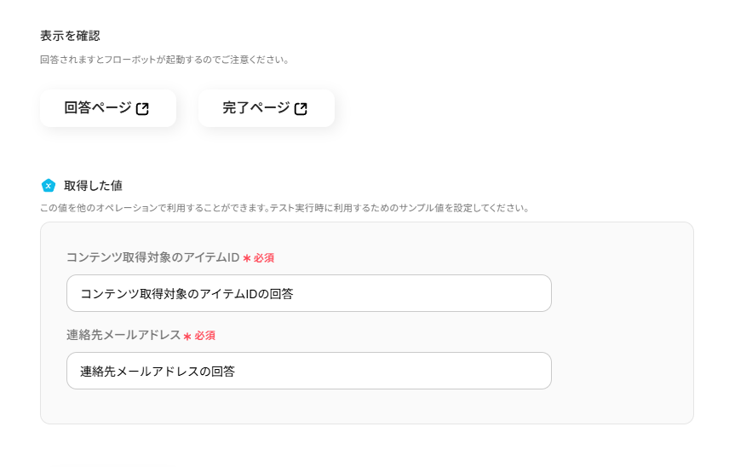Click the フローボット起動 warning note text
The width and height of the screenshot is (729, 467).
point(164,60)
